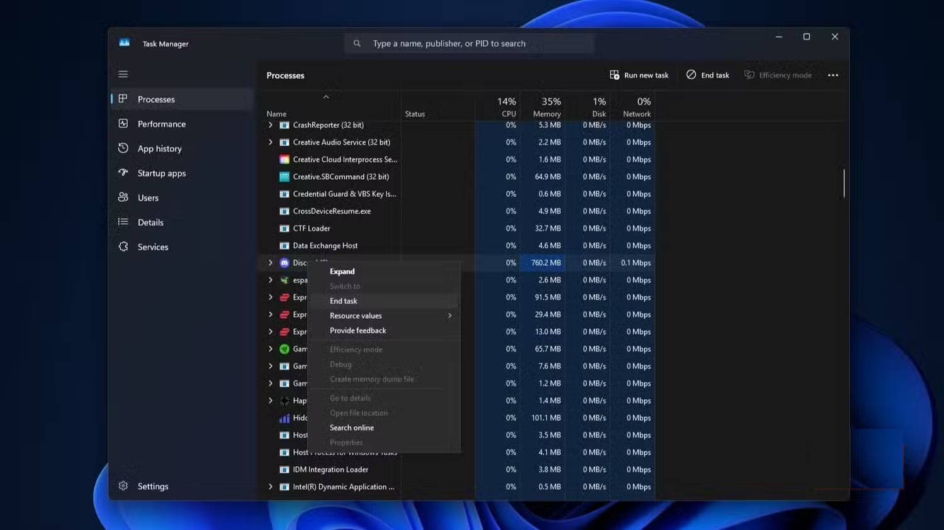Screen dimensions: 944x530
Task: Switch to App history page
Action: pyautogui.click(x=182, y=148)
